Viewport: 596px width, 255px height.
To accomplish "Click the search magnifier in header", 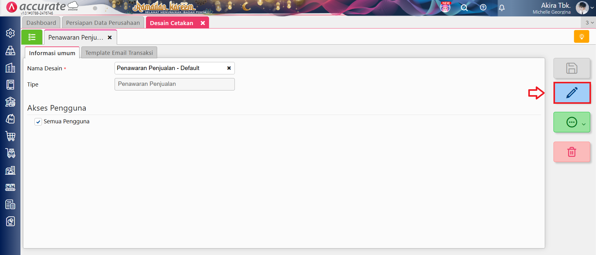I will [x=464, y=8].
